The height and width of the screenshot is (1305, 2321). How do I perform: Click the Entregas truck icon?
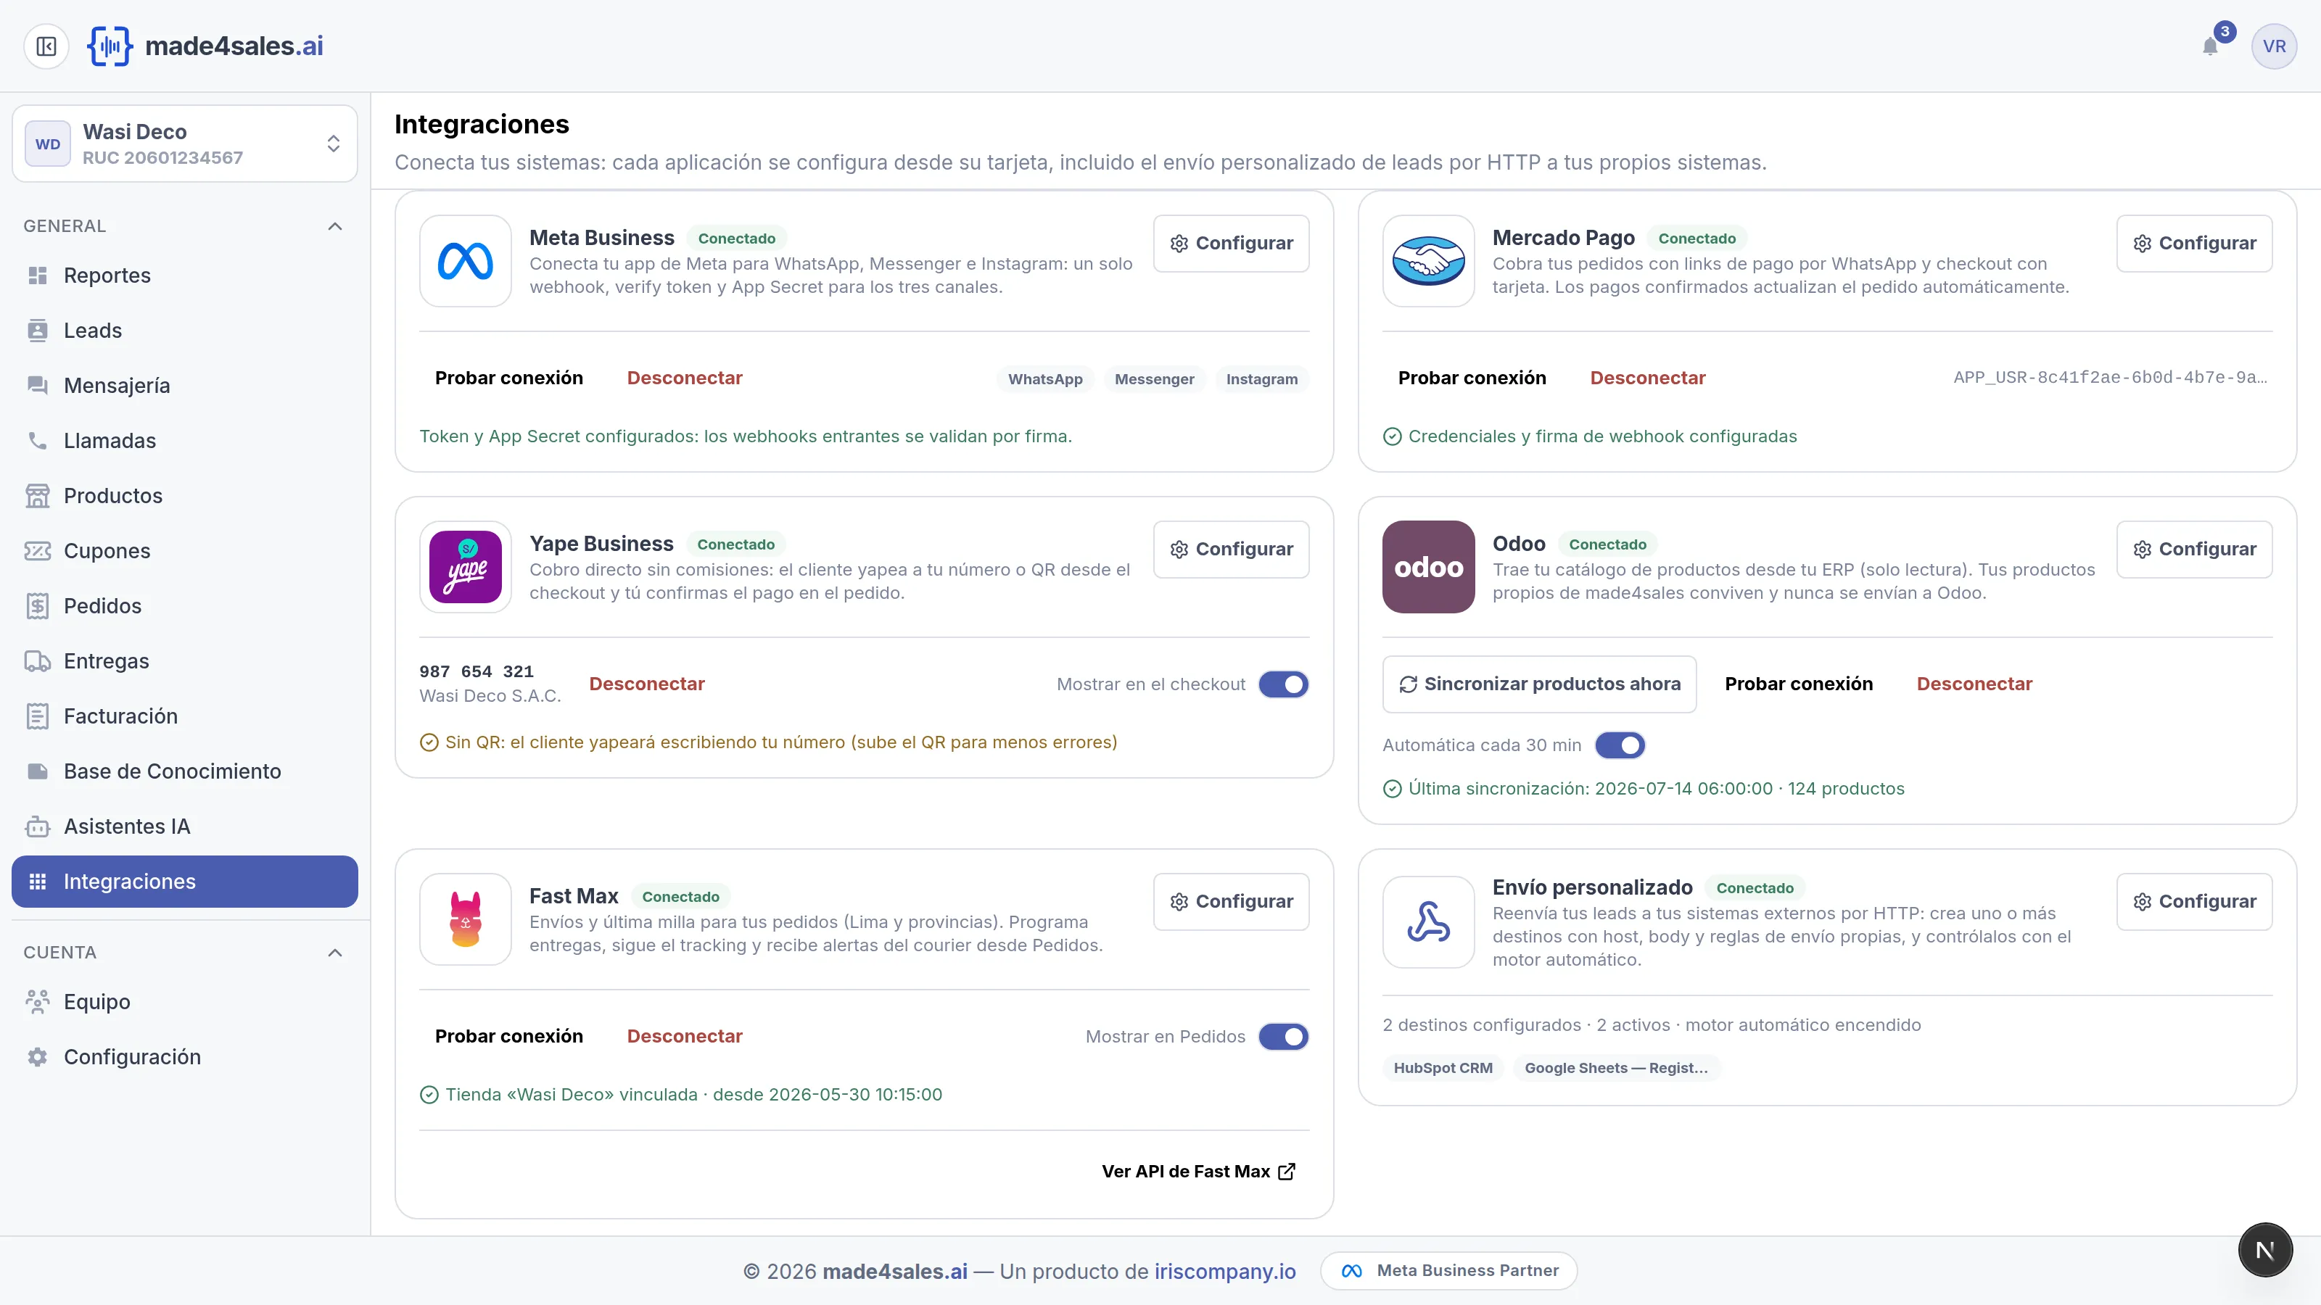pyautogui.click(x=37, y=661)
